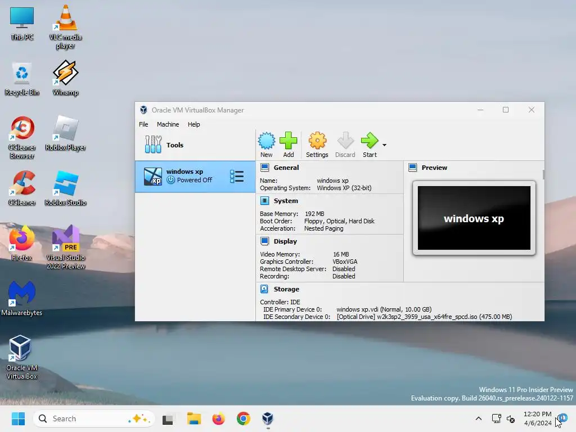576x432 pixels.
Task: Click the System section header
Action: (286, 201)
